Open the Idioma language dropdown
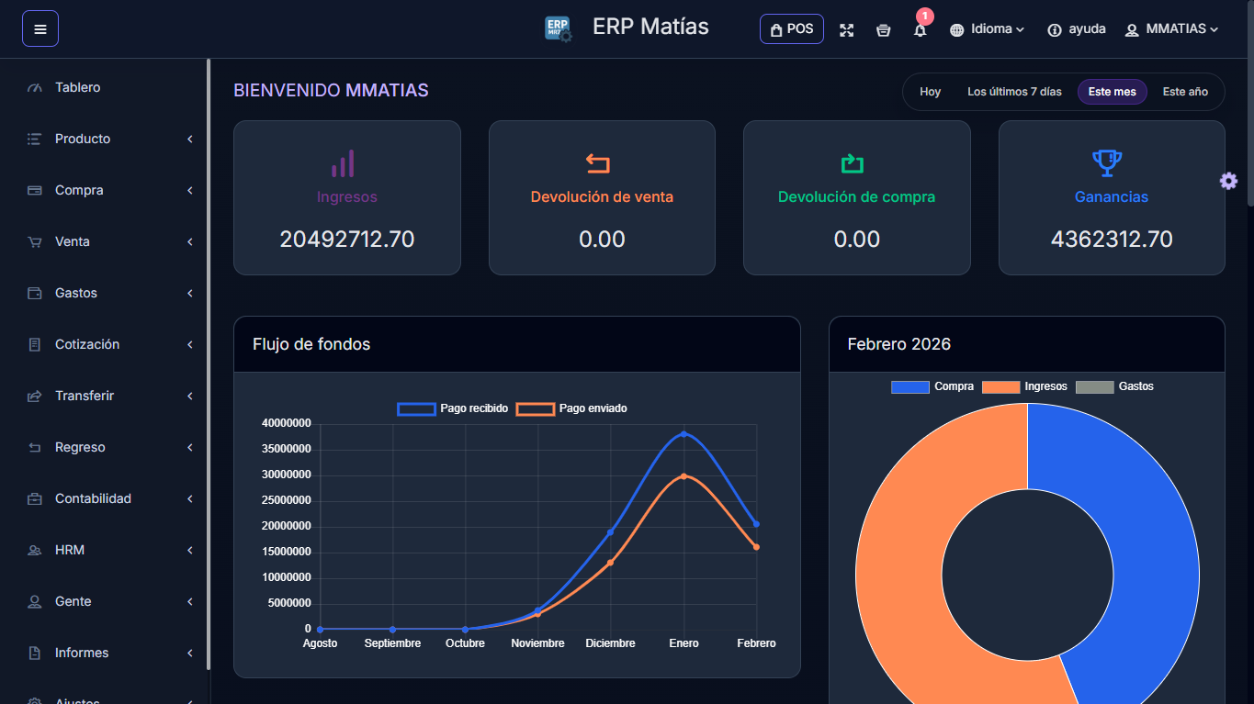Image resolution: width=1254 pixels, height=704 pixels. click(987, 28)
